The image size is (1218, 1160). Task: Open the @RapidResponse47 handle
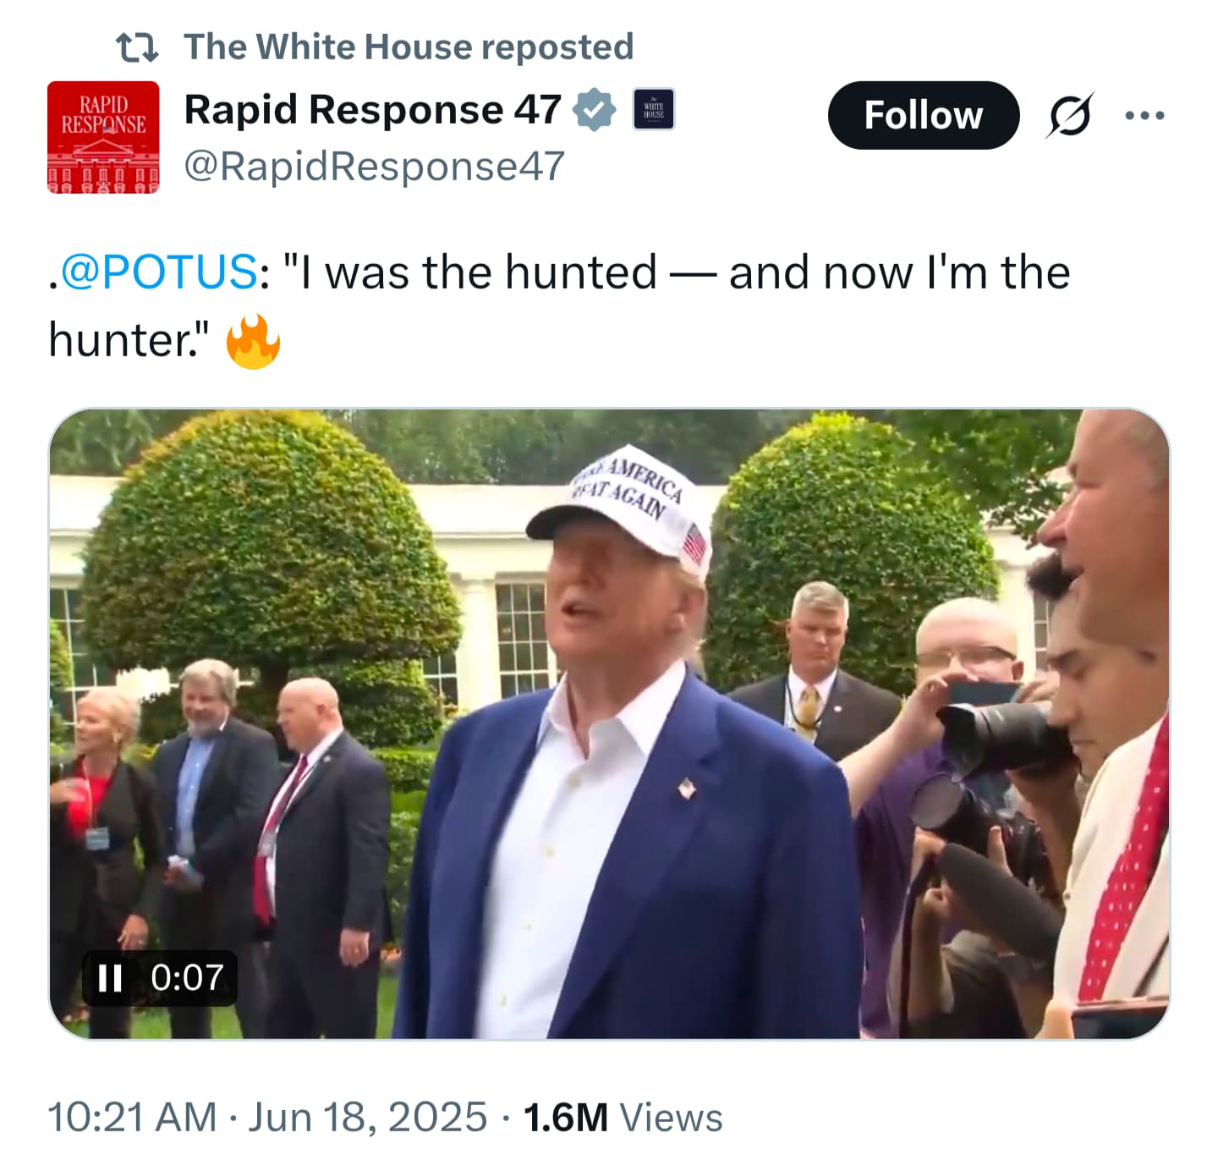[374, 167]
